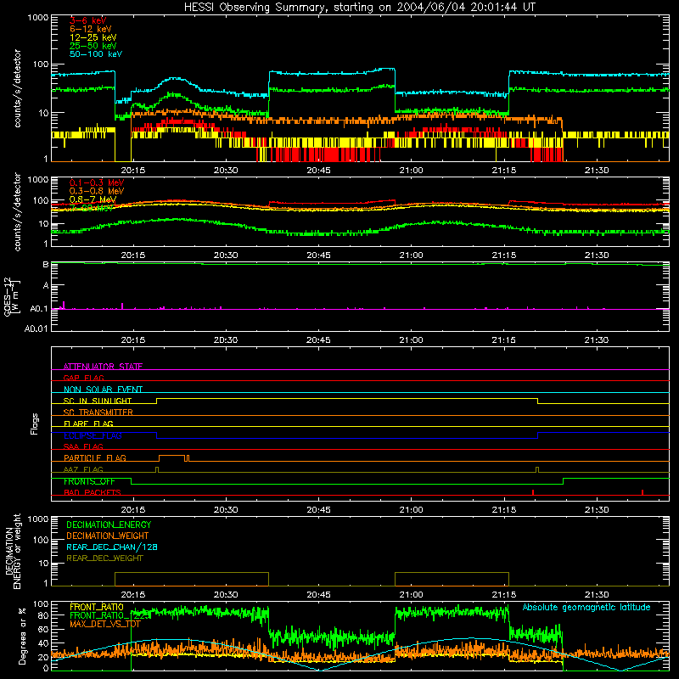Click the 0.1-0.3 MeV legend label
The height and width of the screenshot is (679, 679).
pyautogui.click(x=97, y=182)
